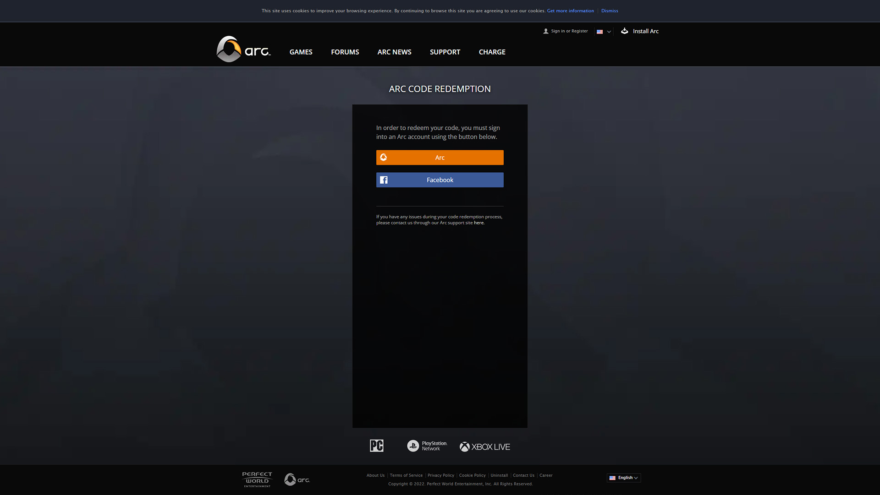Open the FORUMS menu item
Screen dimensions: 880x495
(345, 52)
